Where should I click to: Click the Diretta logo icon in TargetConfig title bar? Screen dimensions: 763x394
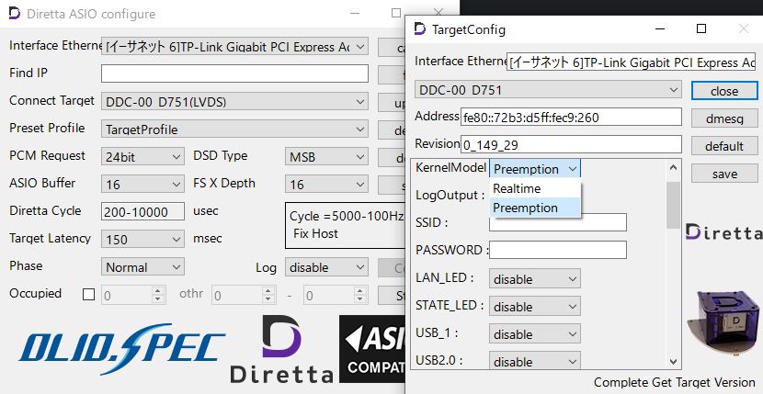[x=420, y=29]
